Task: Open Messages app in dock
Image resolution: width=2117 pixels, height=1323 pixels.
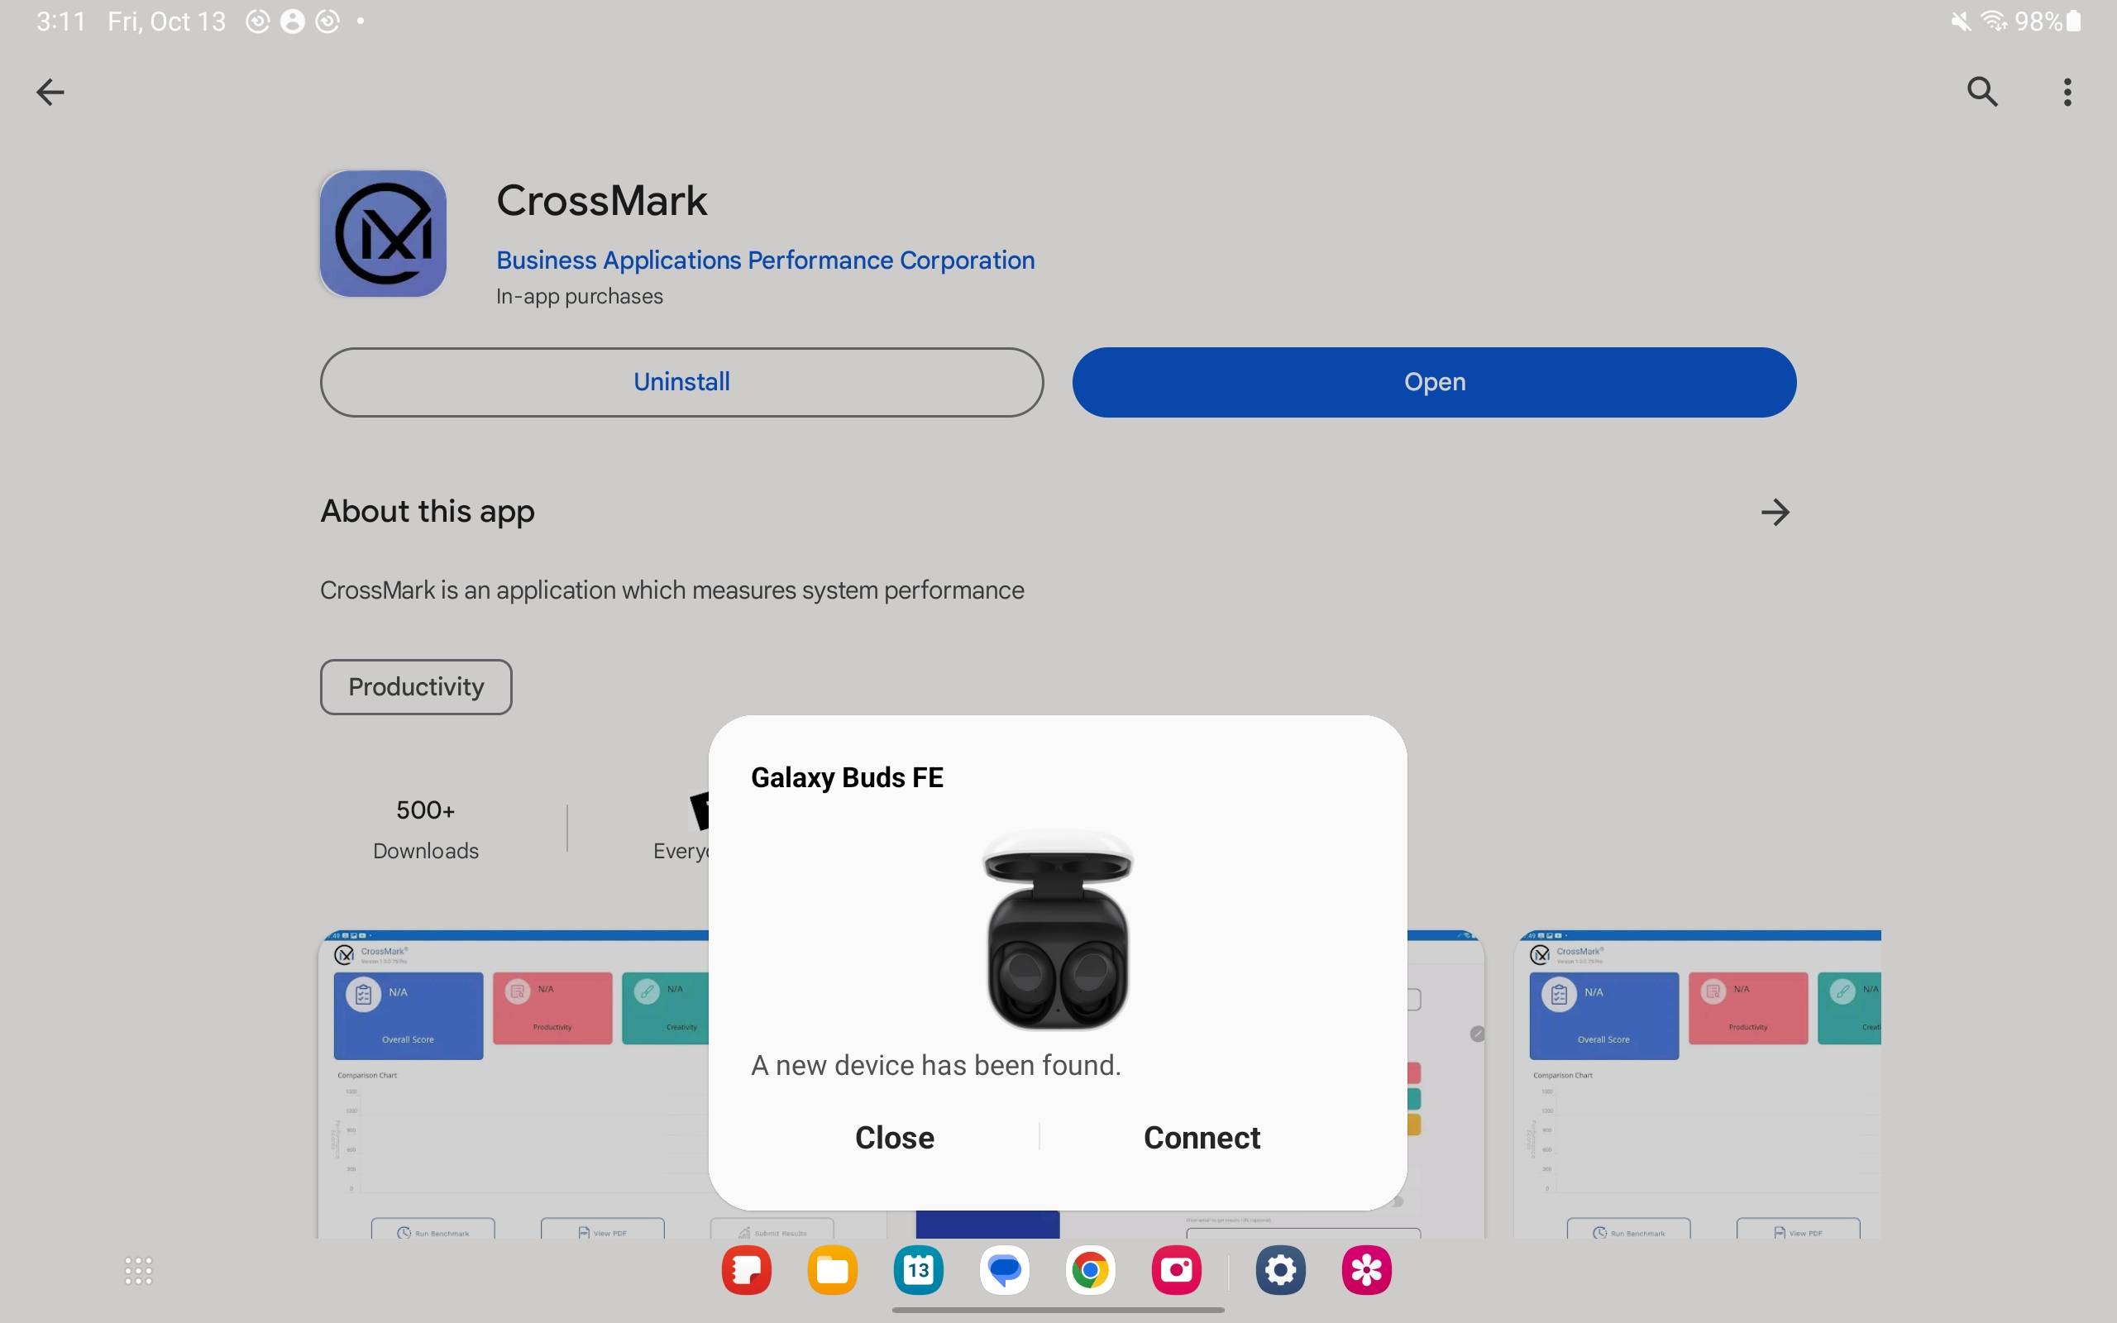Action: click(1004, 1269)
